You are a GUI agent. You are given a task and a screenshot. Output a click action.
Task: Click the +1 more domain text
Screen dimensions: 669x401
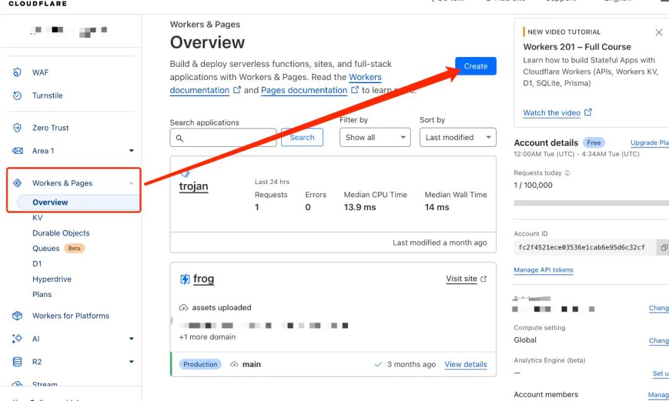tap(208, 337)
